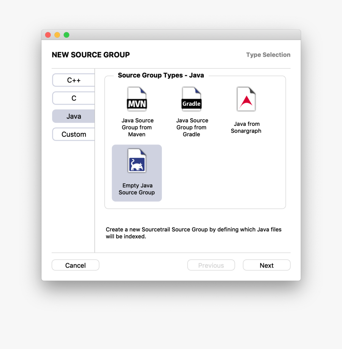Select the Java language tab
Screen dimensions: 342x349
click(x=74, y=116)
